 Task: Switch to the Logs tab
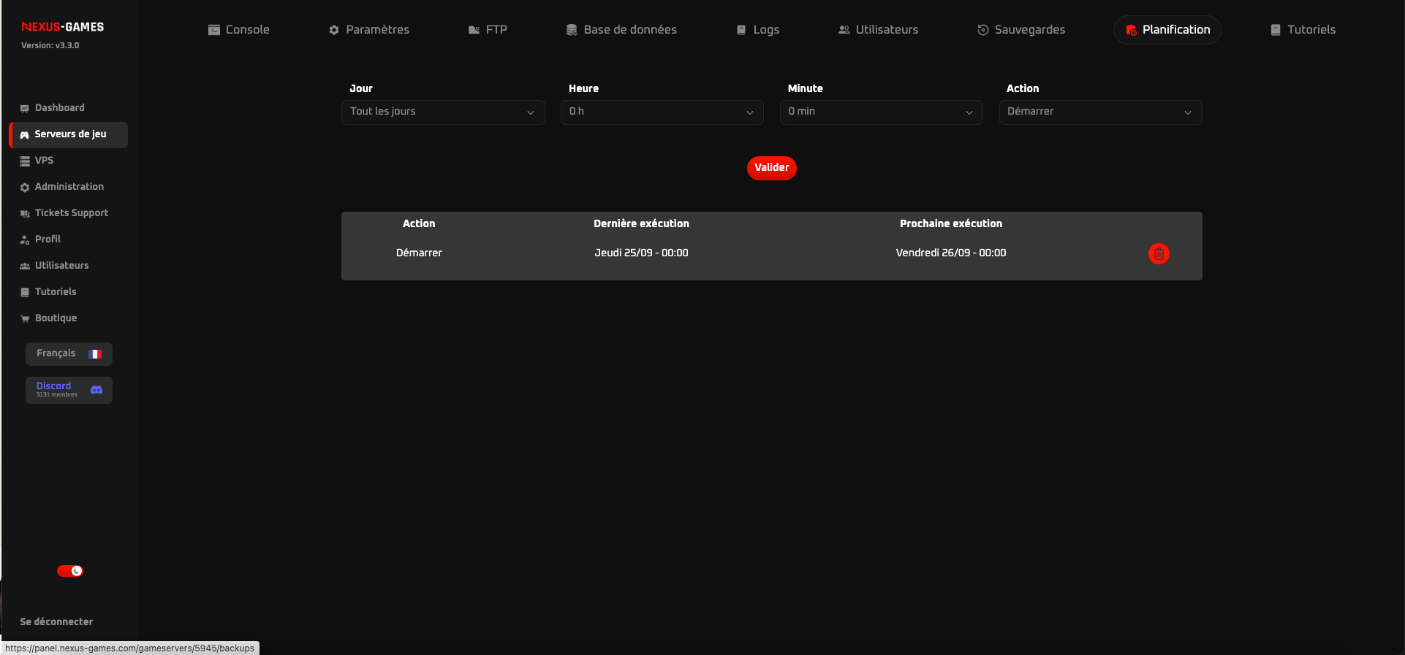pyautogui.click(x=758, y=30)
